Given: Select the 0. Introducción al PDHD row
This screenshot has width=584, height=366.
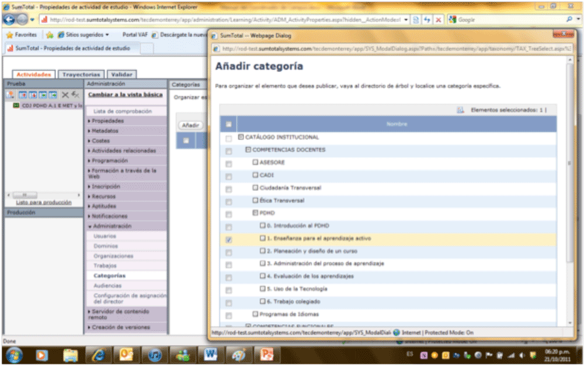Looking at the screenshot, I should 388,226.
